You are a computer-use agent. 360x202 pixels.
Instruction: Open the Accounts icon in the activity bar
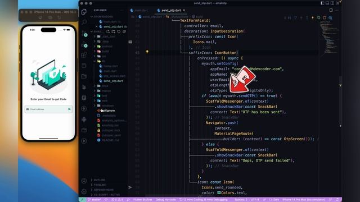pyautogui.click(x=84, y=181)
